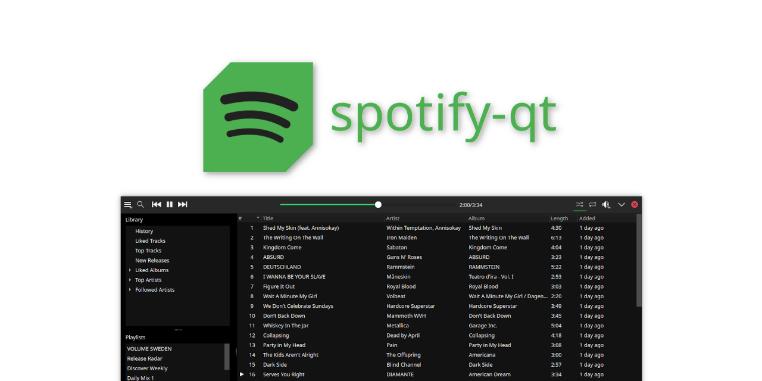Open Top Tracks in the Library
This screenshot has height=381, width=762.
click(x=148, y=251)
